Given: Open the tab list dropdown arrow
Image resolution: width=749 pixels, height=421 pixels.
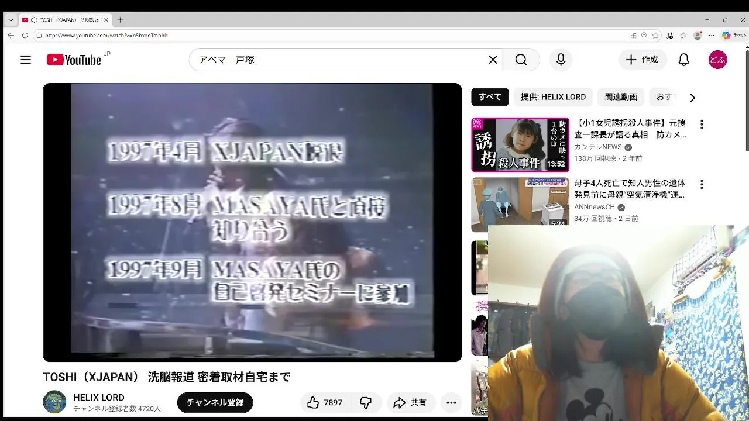Looking at the screenshot, I should 11,20.
